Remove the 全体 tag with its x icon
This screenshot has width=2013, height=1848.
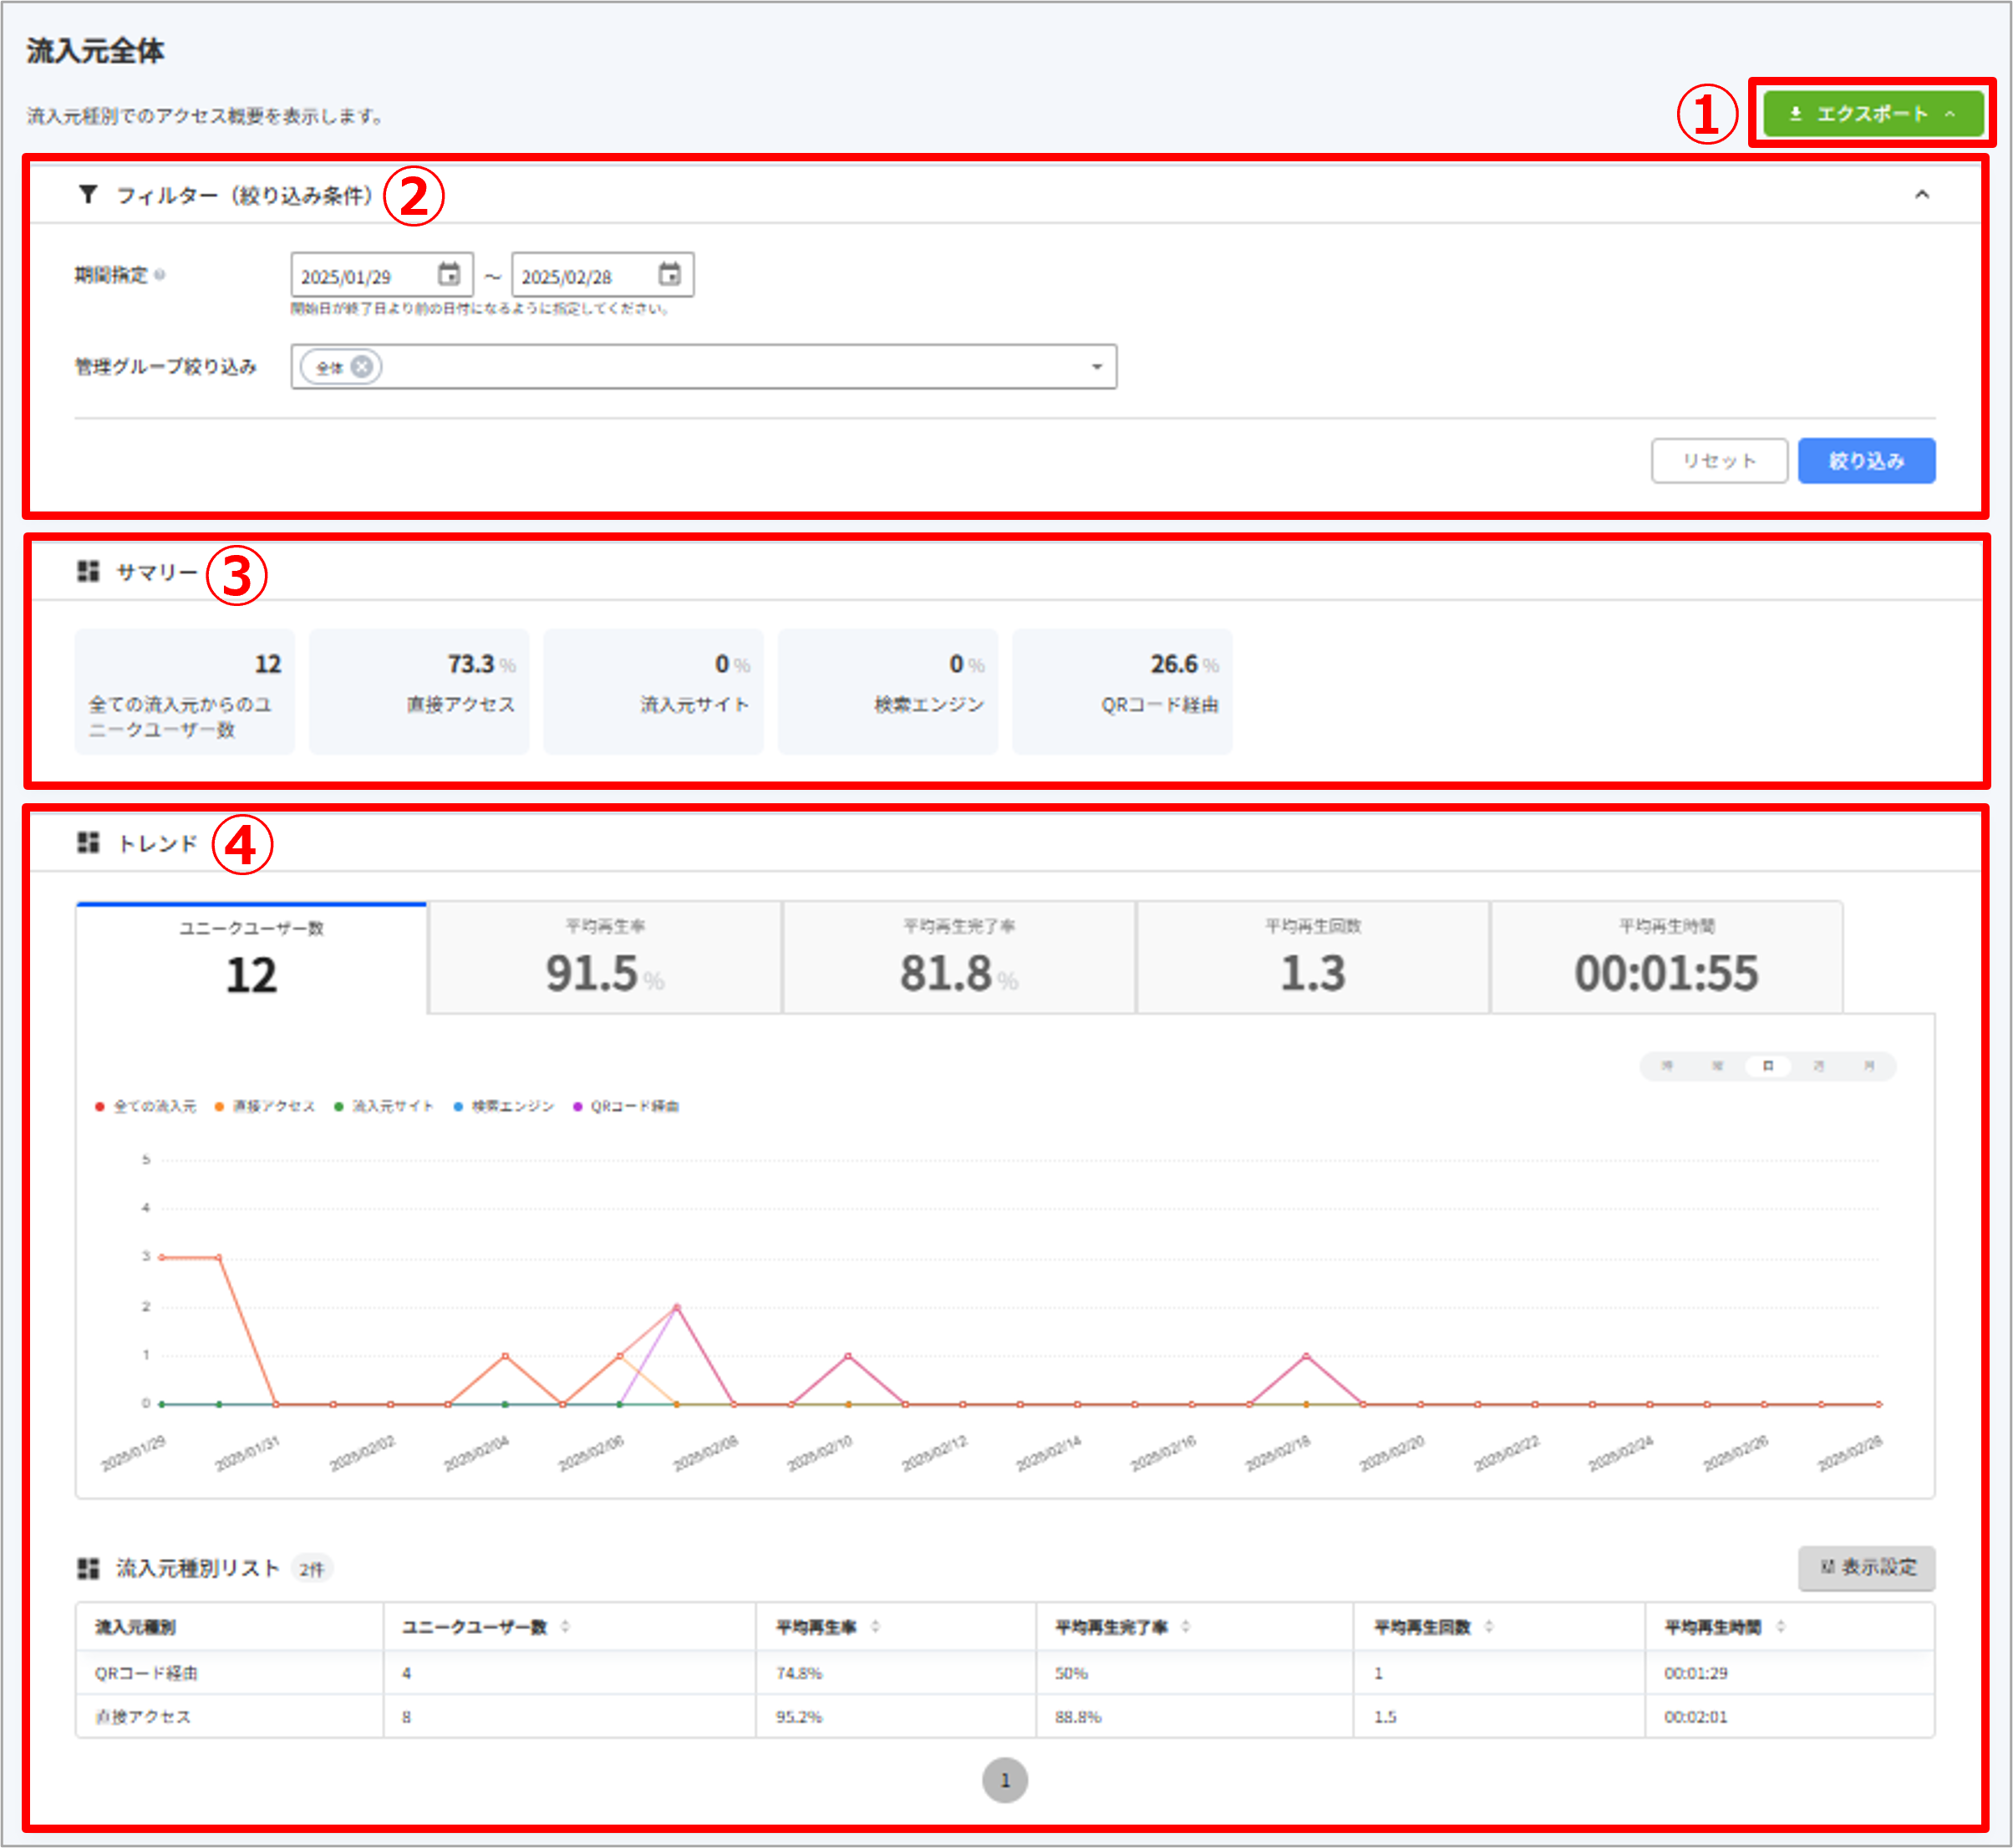(x=363, y=367)
